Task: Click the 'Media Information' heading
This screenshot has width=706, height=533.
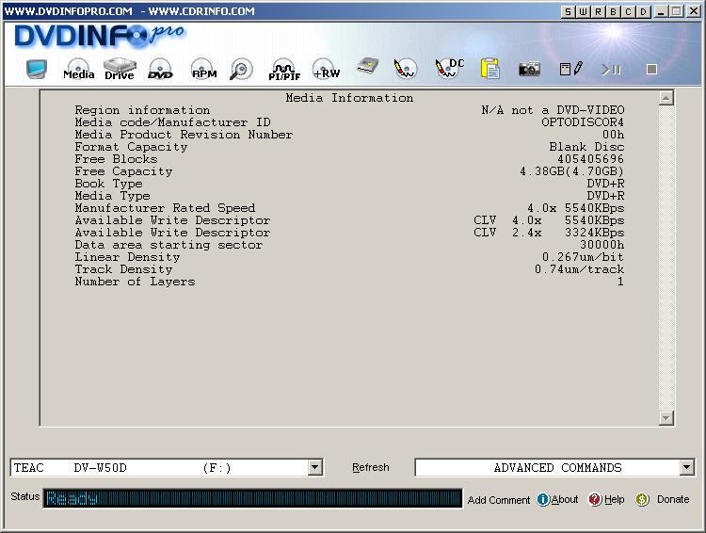Action: [349, 98]
